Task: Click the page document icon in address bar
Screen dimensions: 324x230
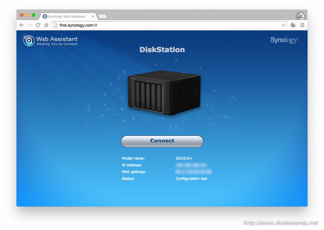Action: pyautogui.click(x=55, y=25)
